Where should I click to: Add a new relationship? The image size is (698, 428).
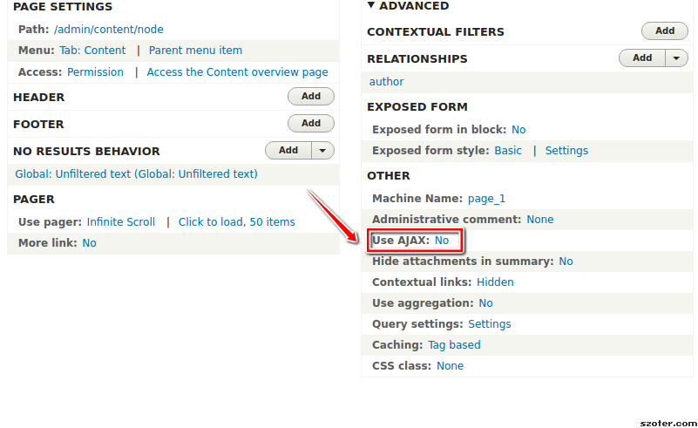[642, 58]
